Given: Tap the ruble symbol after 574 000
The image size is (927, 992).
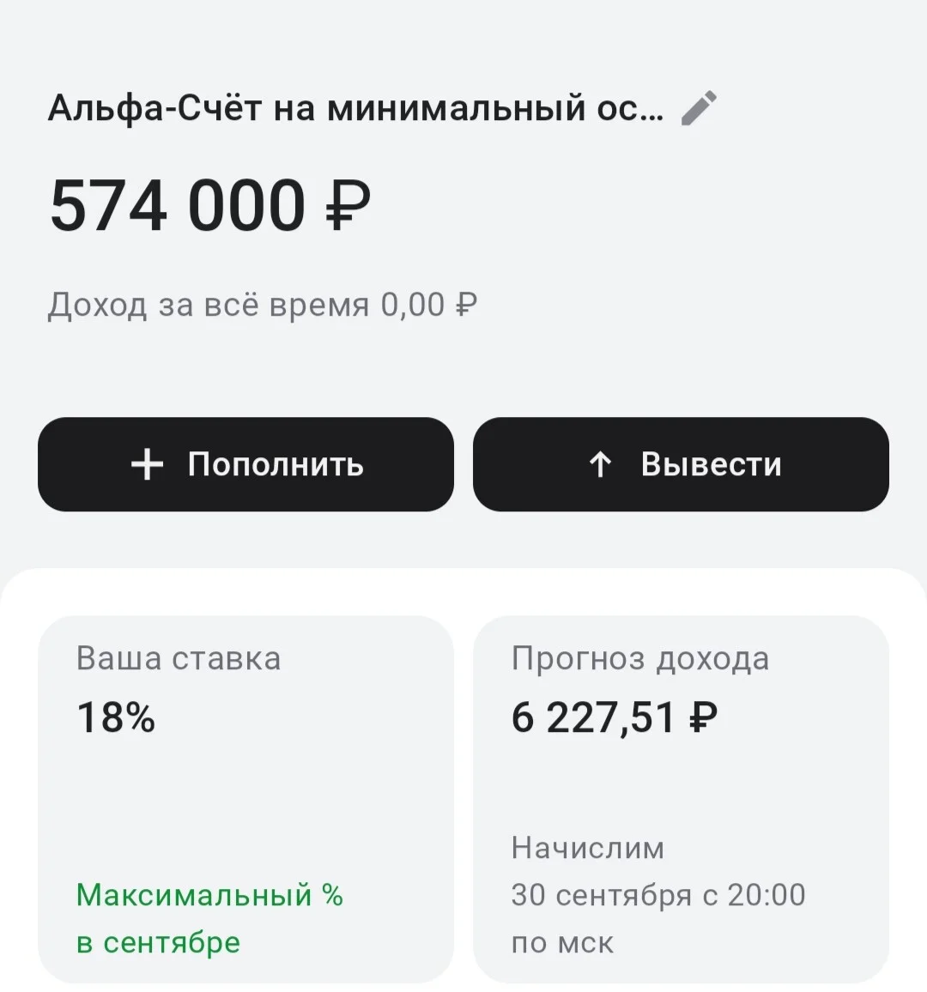Looking at the screenshot, I should [x=348, y=206].
